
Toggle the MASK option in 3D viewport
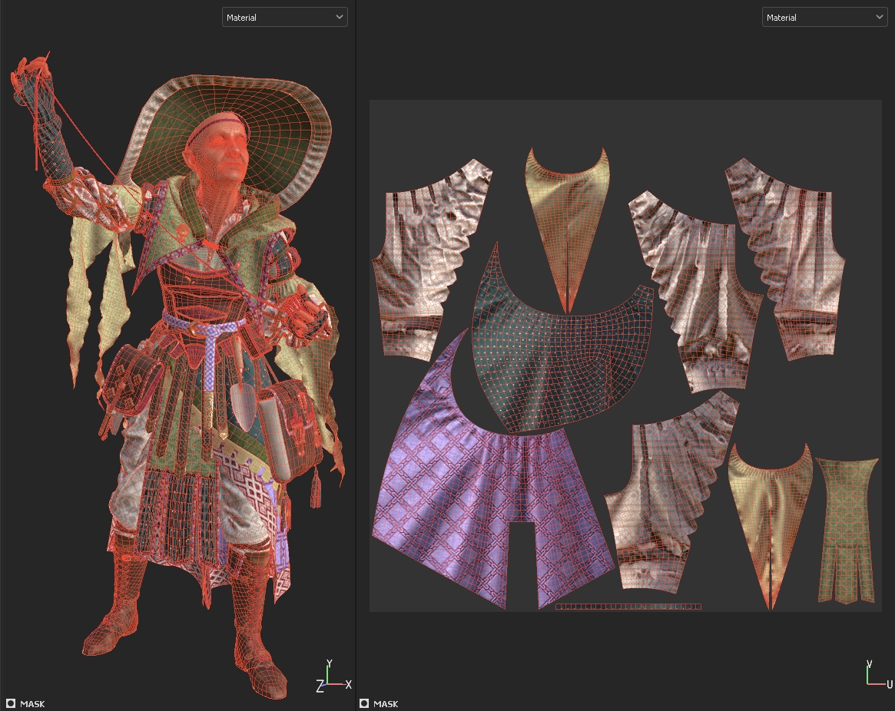tap(11, 703)
